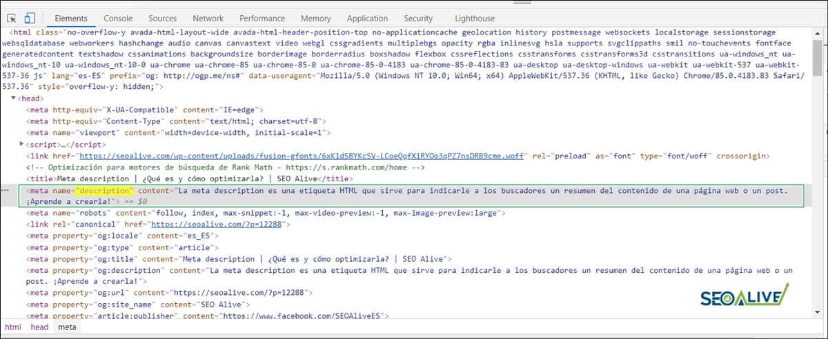The height and width of the screenshot is (339, 828).
Task: Select the html breadcrumb item
Action: (x=13, y=327)
